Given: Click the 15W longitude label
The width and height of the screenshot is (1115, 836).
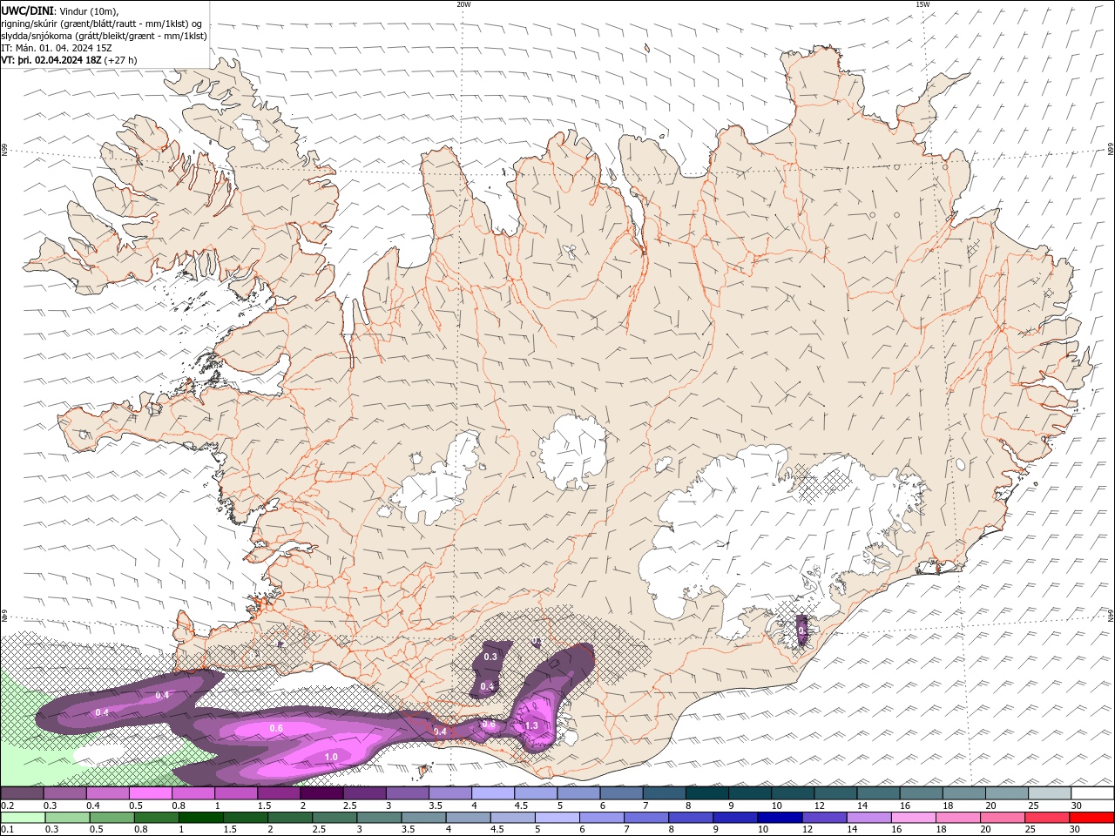Looking at the screenshot, I should point(922,4).
